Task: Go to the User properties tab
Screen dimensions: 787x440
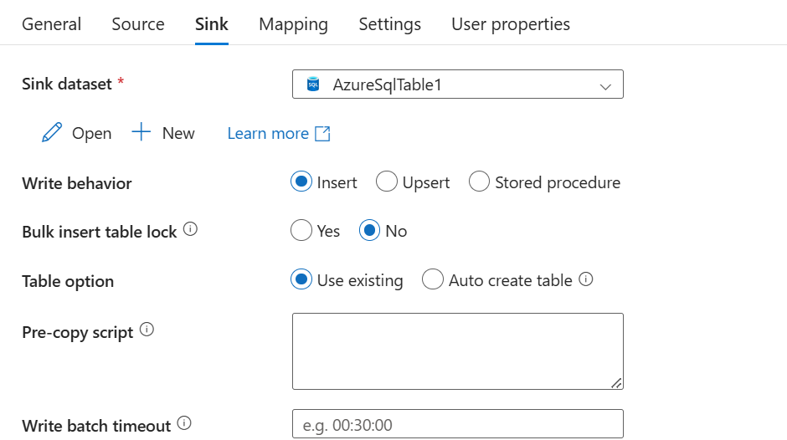Action: point(511,24)
